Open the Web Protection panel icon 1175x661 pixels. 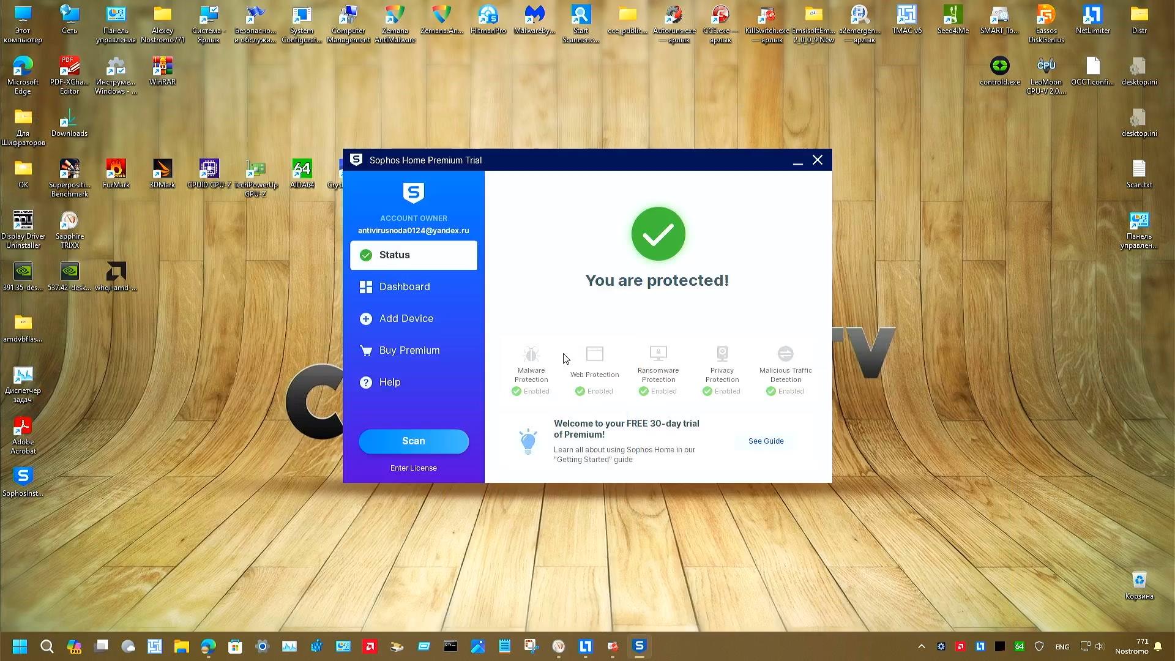pyautogui.click(x=594, y=353)
